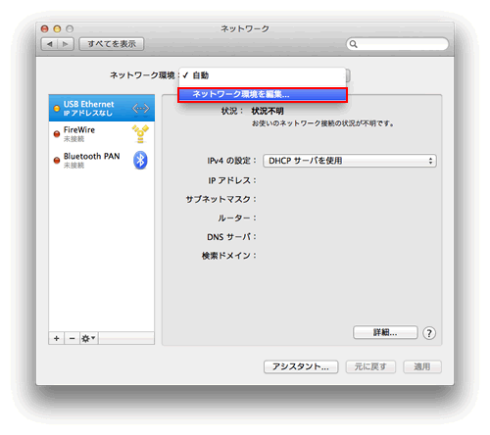Click the 元に戻す button
This screenshot has width=490, height=435.
point(370,366)
